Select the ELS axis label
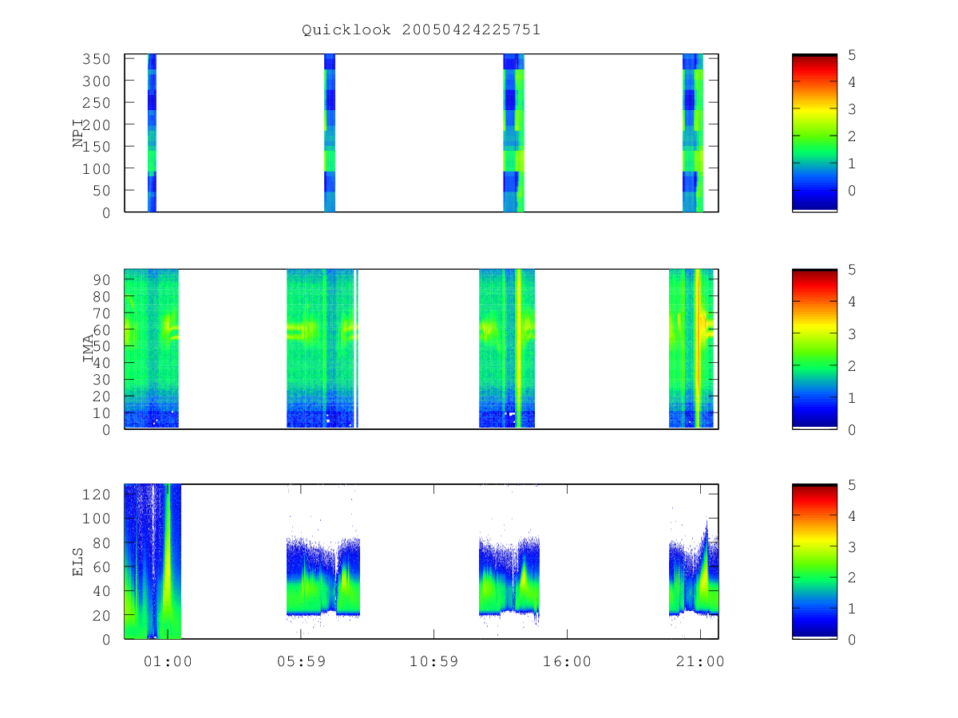The width and height of the screenshot is (958, 718). pyautogui.click(x=78, y=562)
